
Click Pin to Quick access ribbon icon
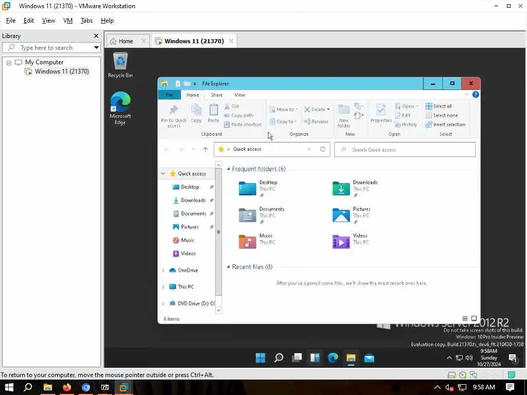tap(174, 116)
